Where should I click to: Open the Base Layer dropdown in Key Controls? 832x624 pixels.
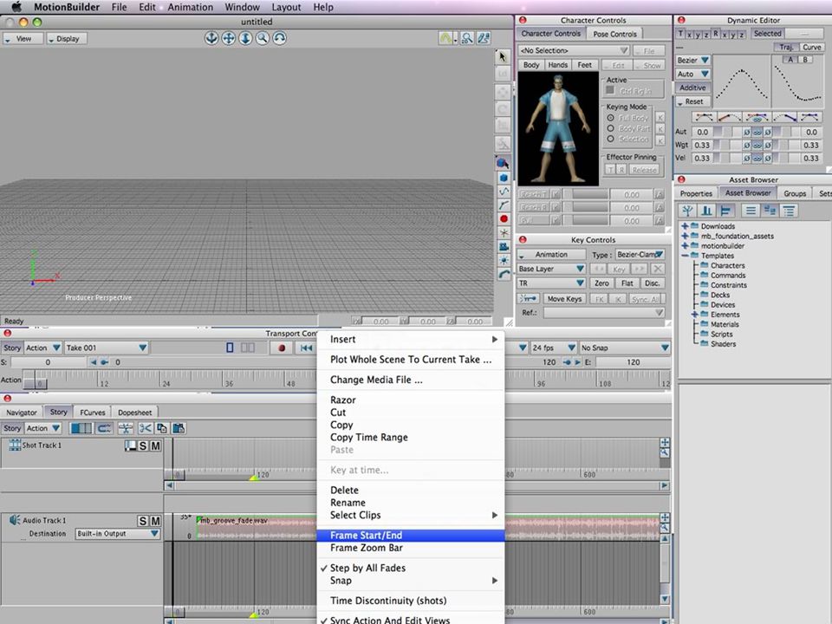tap(551, 269)
